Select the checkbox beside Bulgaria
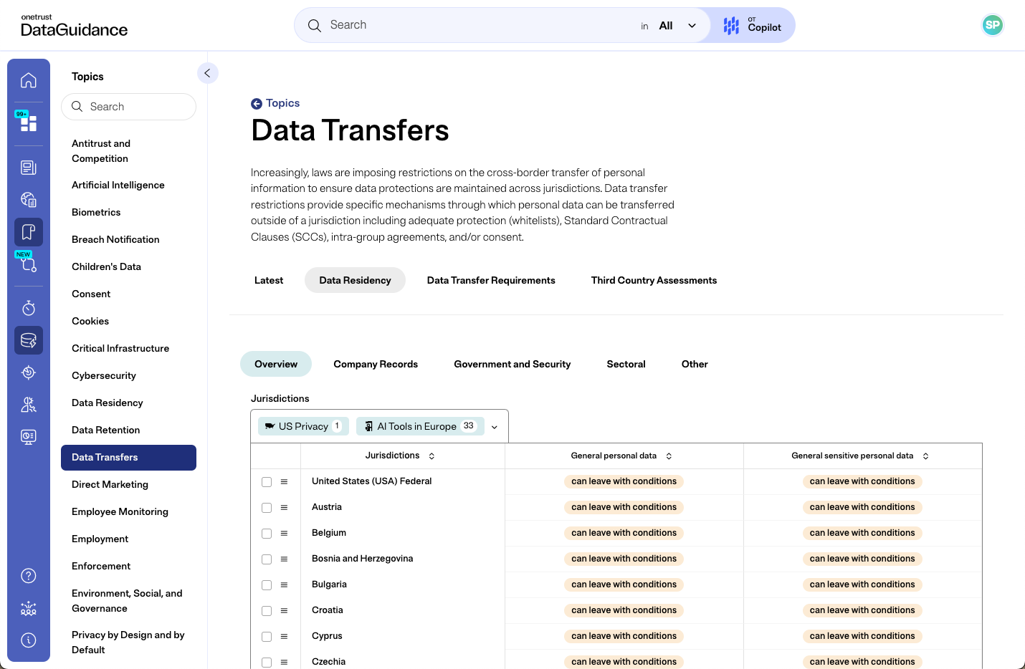This screenshot has width=1025, height=669. 267,584
